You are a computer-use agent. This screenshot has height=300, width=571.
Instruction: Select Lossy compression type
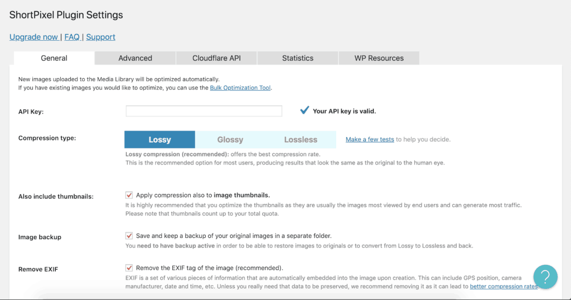point(159,139)
